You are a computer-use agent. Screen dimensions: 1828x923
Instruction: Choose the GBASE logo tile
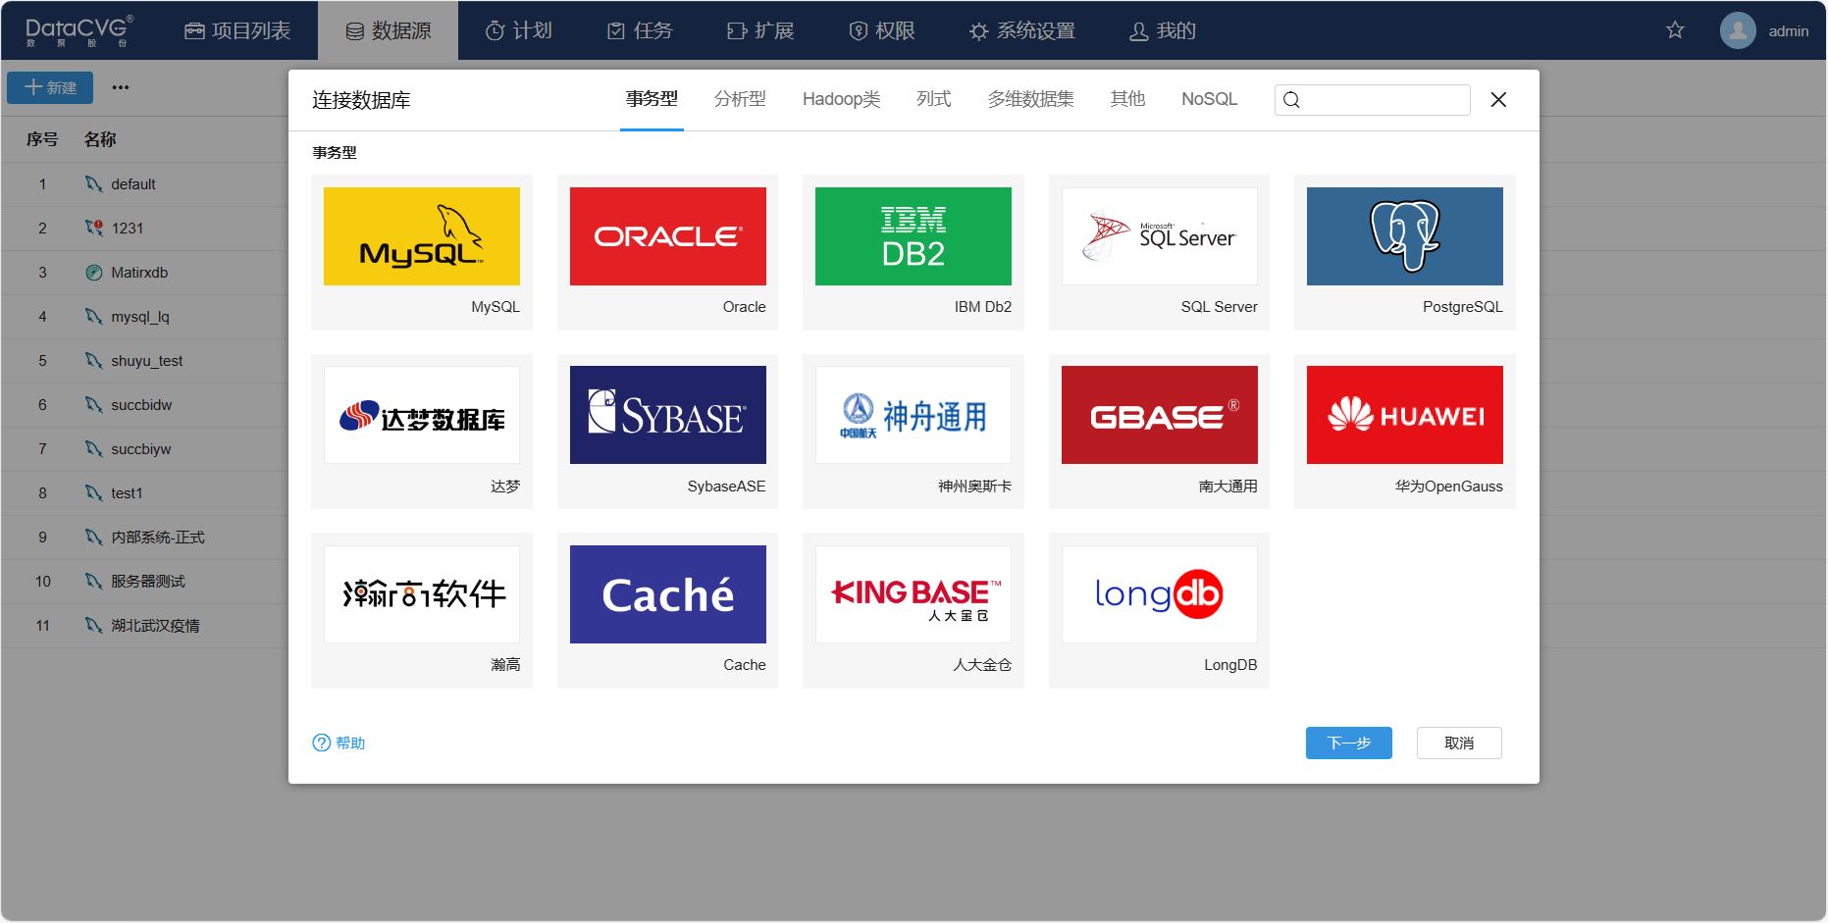(1159, 415)
